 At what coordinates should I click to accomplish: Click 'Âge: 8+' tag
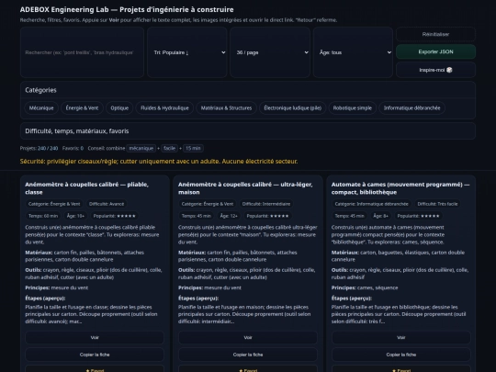(x=380, y=216)
